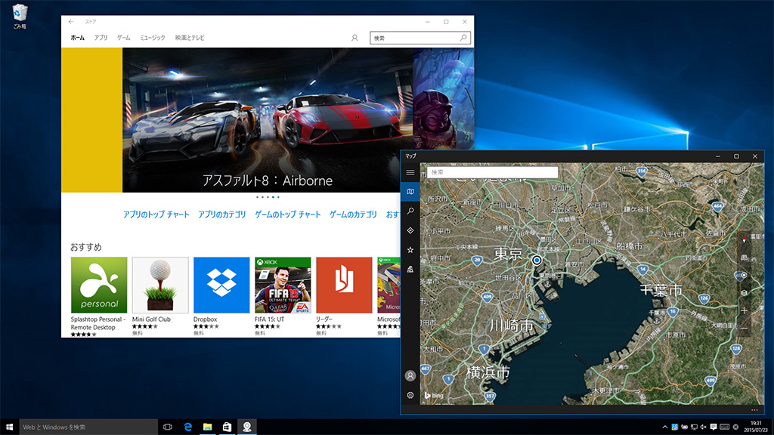Show my location on the map

[745, 276]
